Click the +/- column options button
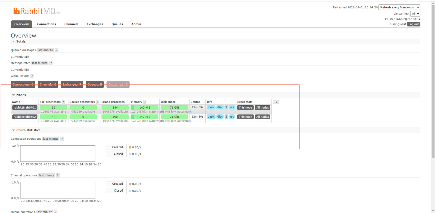This screenshot has width=435, height=213. click(276, 102)
